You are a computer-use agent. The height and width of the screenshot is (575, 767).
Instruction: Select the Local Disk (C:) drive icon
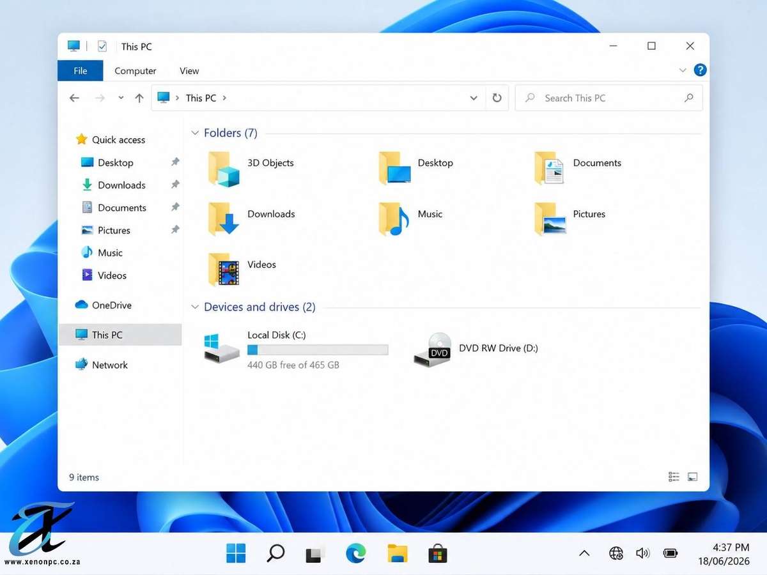[222, 348]
